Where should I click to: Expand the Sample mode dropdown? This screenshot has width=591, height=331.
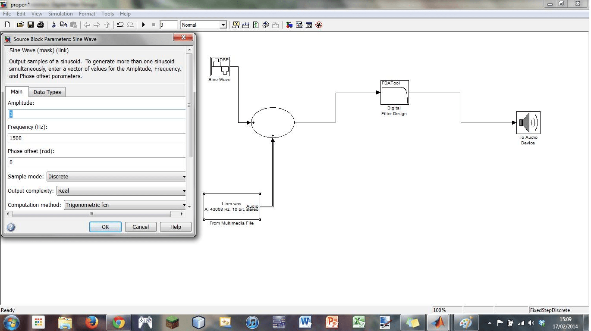[x=116, y=176]
